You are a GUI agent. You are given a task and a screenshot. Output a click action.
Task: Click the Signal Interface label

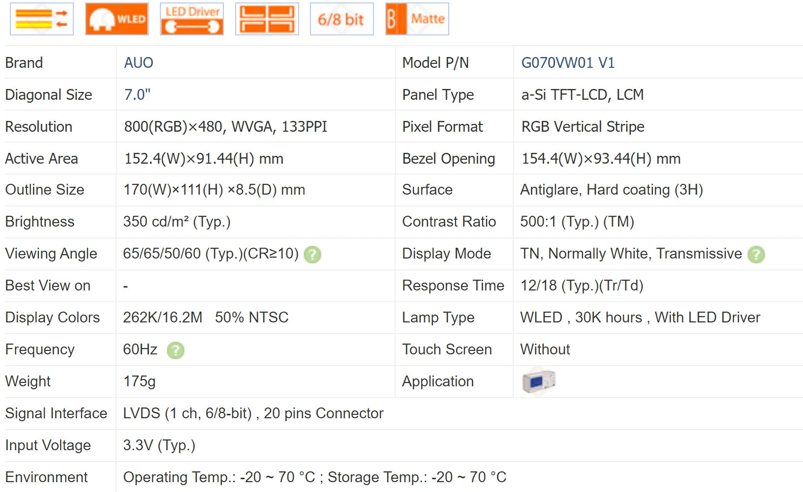(x=56, y=413)
